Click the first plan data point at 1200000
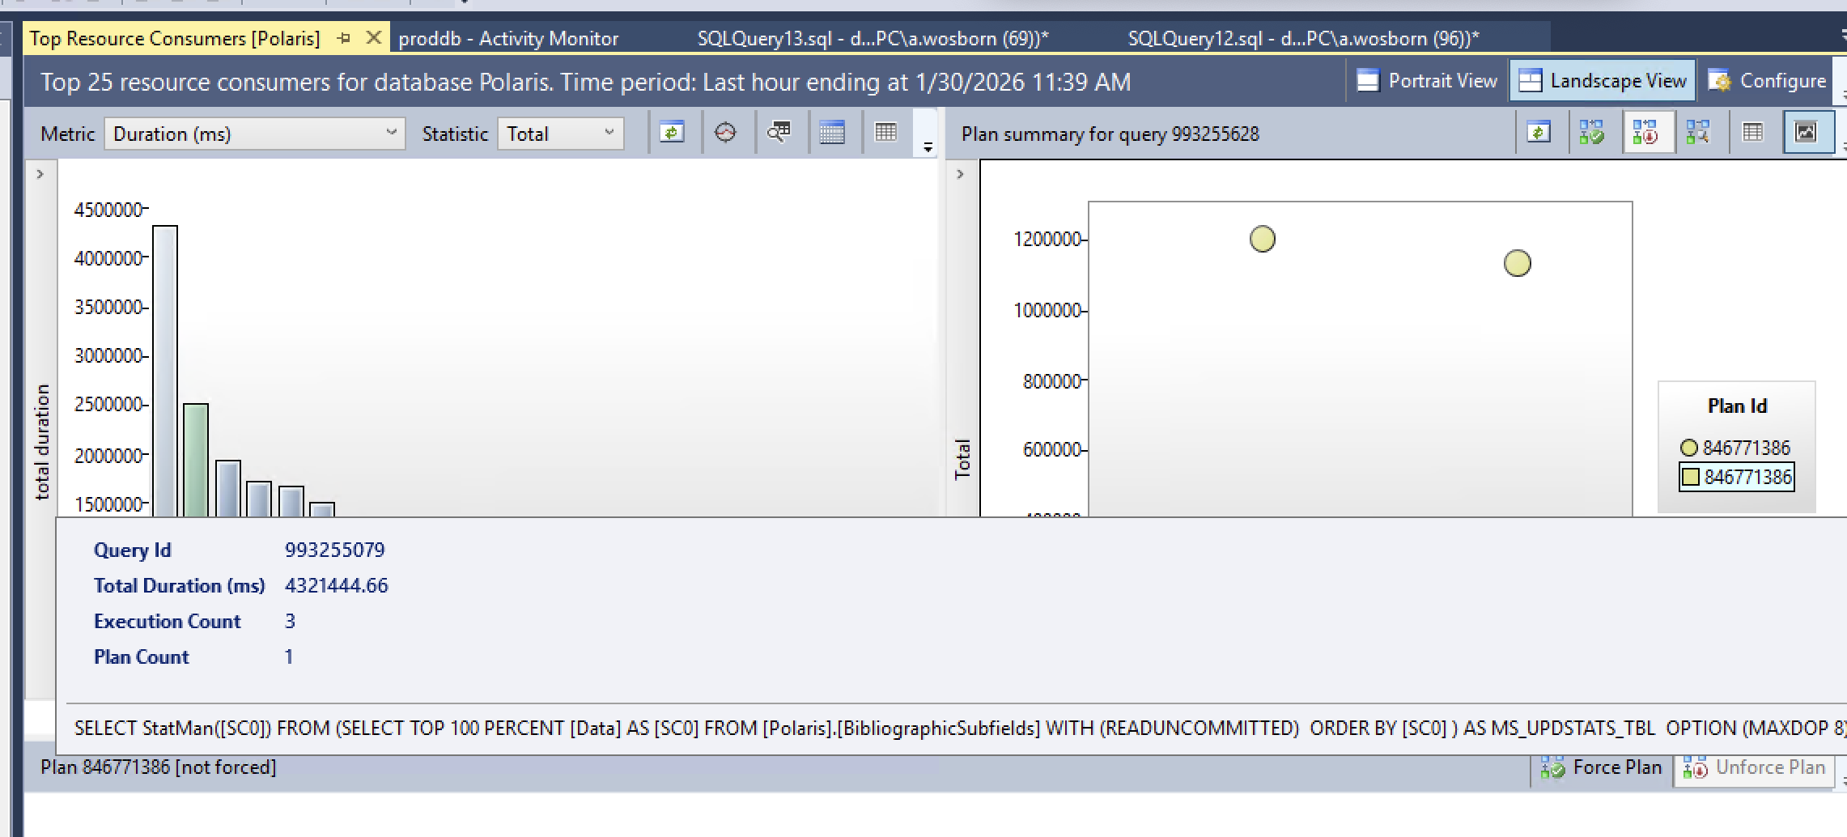Viewport: 1847px width, 837px height. 1262,239
